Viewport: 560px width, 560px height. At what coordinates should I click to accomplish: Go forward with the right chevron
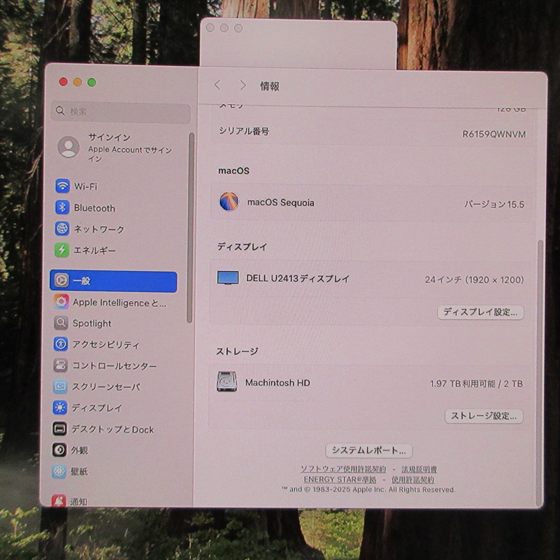(x=243, y=85)
